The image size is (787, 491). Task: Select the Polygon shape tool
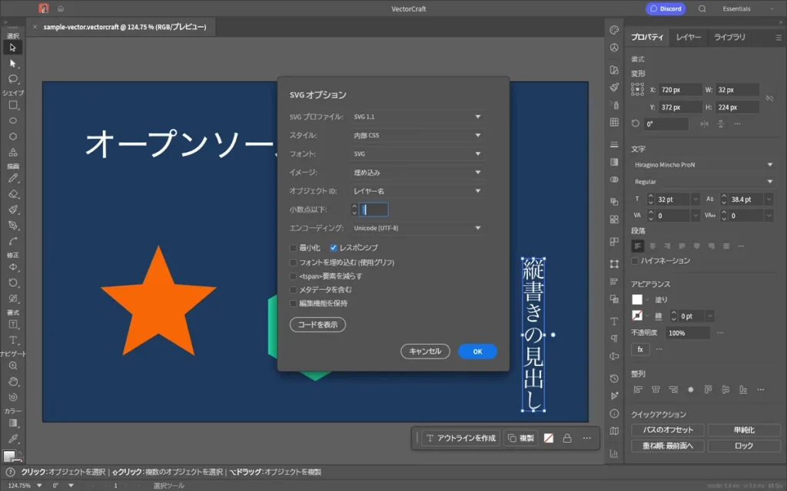pos(13,137)
